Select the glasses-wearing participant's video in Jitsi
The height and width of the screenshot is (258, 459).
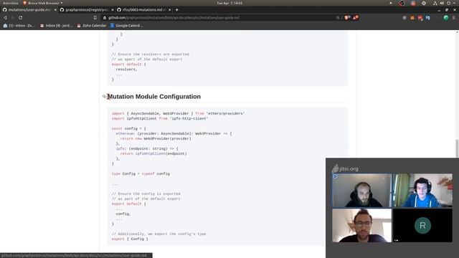tap(361, 226)
